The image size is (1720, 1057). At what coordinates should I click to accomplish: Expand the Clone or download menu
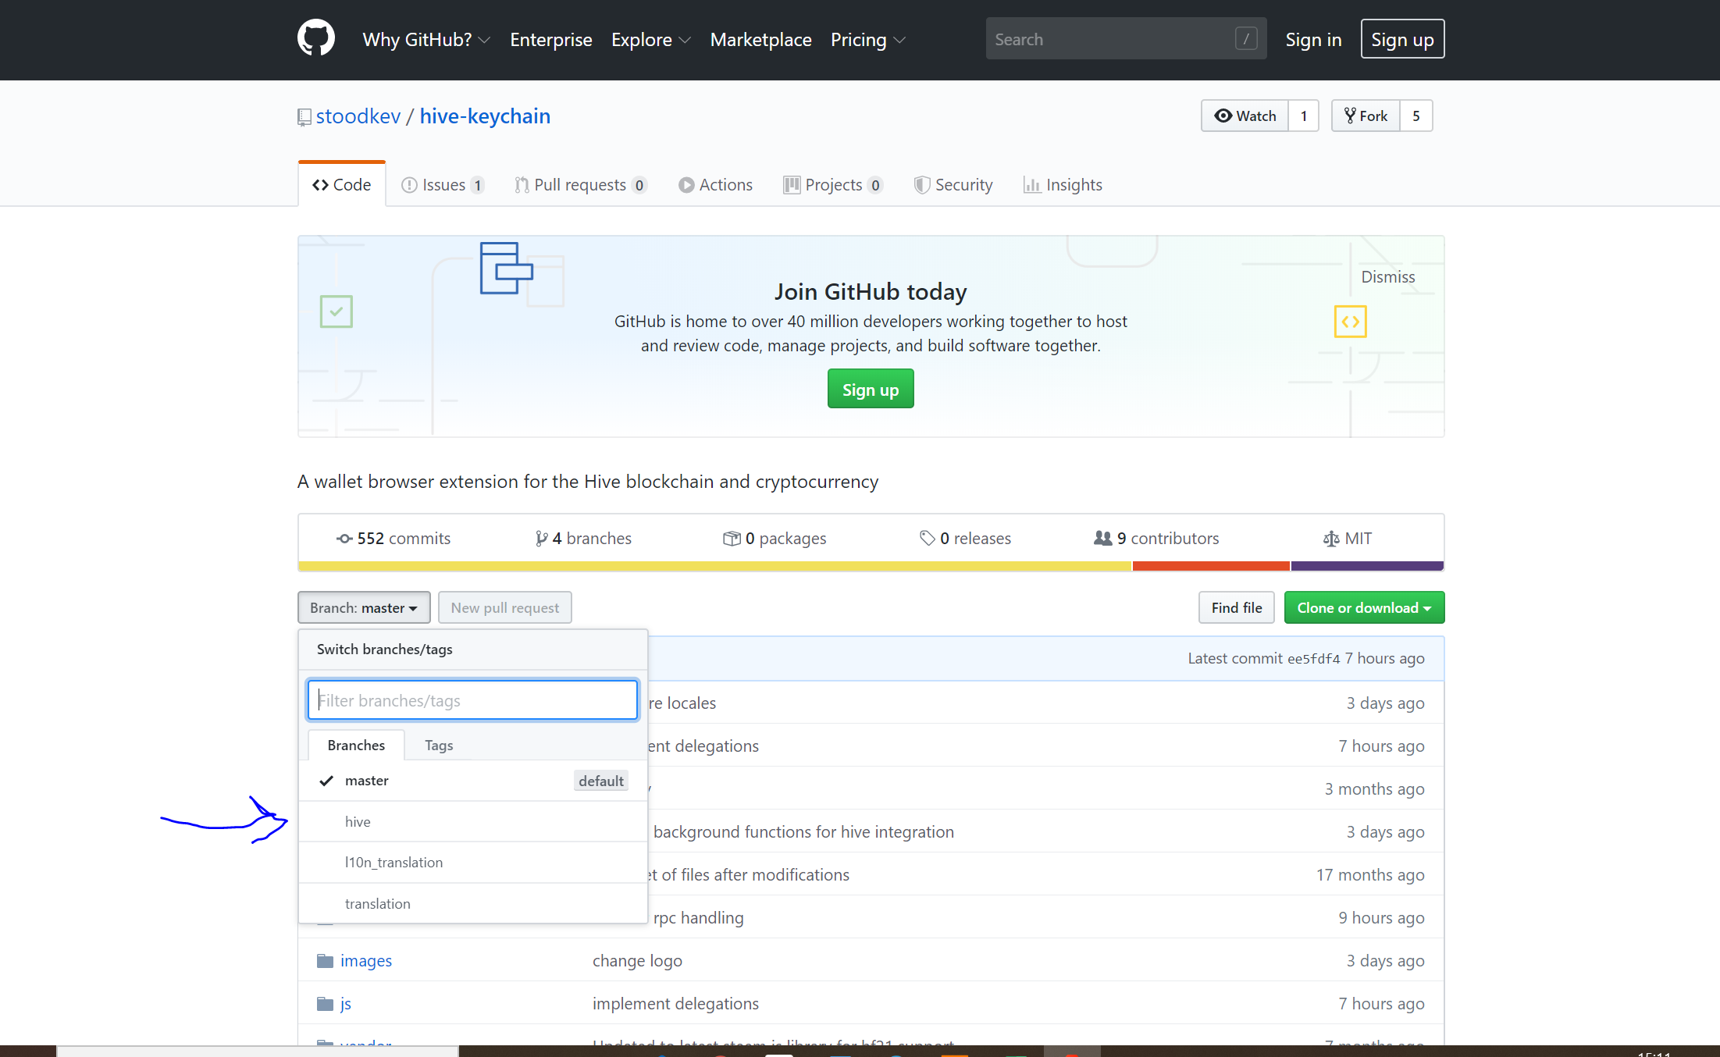click(1364, 608)
